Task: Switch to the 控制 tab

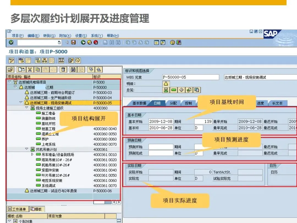Action: 188,103
